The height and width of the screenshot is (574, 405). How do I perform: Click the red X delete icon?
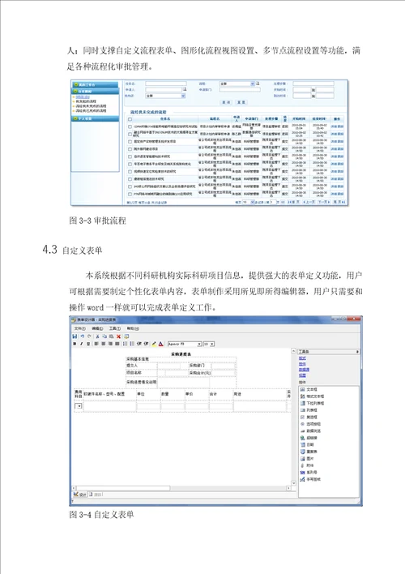118,336
